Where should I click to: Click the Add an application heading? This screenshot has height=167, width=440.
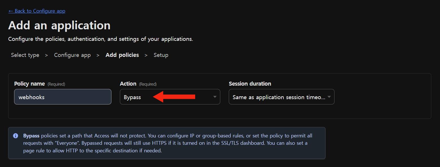[59, 25]
